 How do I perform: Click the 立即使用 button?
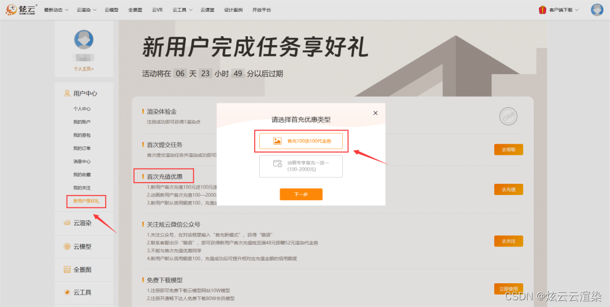tap(508, 289)
